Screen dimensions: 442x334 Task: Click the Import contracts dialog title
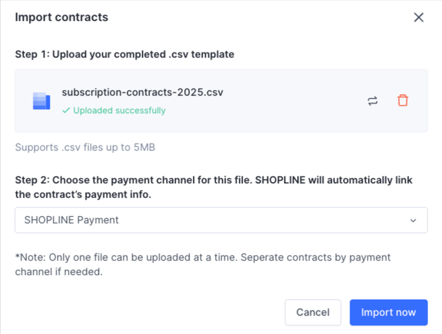[x=62, y=17]
